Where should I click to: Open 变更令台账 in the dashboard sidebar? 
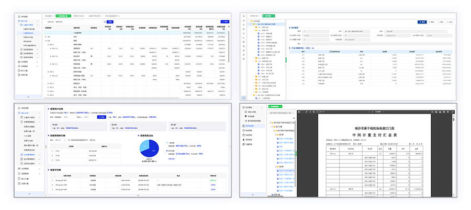pos(28,141)
